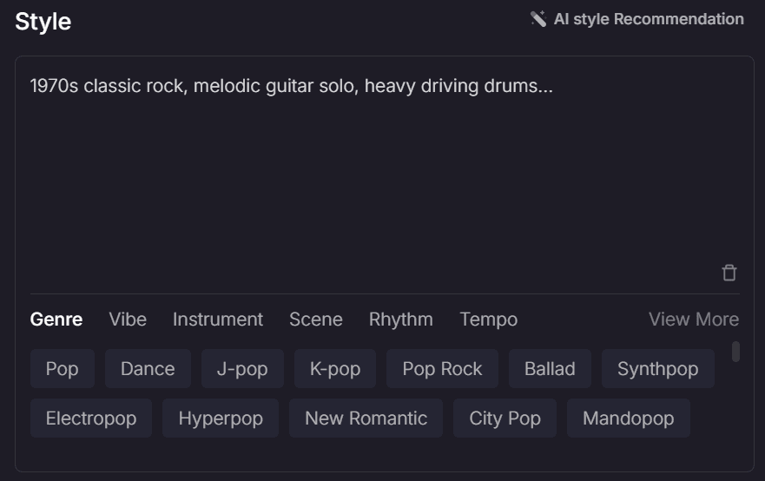Add the City Pop tag
This screenshot has height=481, width=765.
tap(505, 418)
